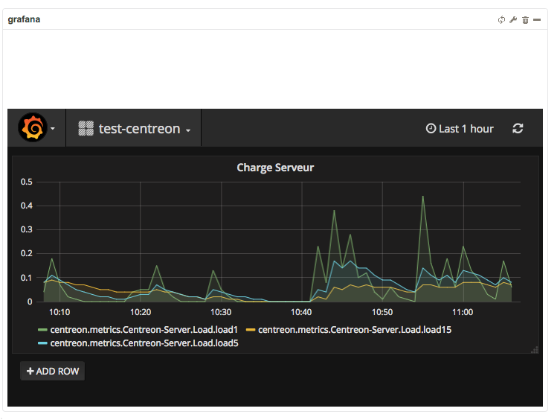This screenshot has height=420, width=560.
Task: Open the Last 1 hour time picker
Action: pos(459,129)
